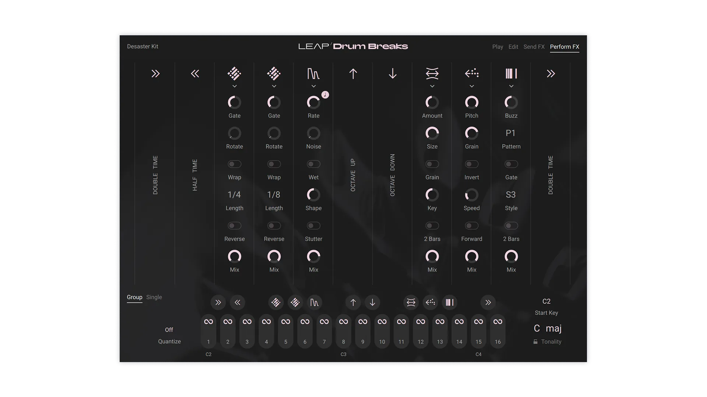This screenshot has width=707, height=397.
Task: Open the dropdown under the Rate knob icon
Action: 313,86
